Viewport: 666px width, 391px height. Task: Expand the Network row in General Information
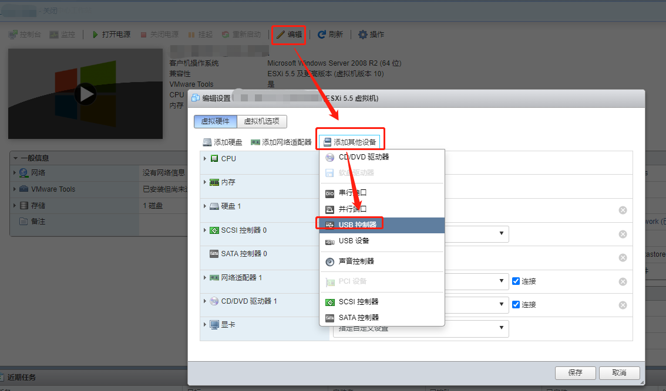15,172
